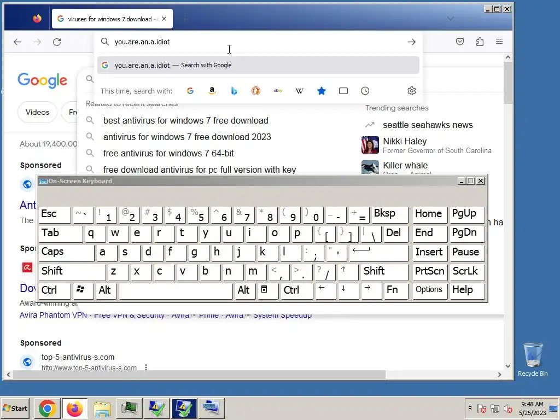Close the viruses for windows 7 tab
The image size is (560, 420).
coord(164,19)
